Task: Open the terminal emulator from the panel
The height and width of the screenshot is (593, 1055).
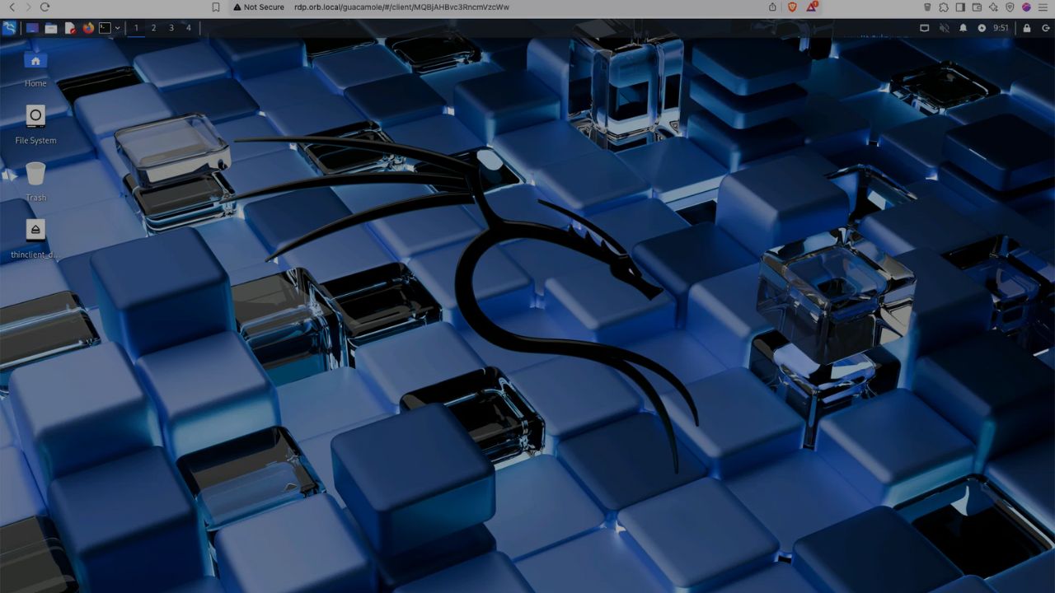Action: (105, 28)
